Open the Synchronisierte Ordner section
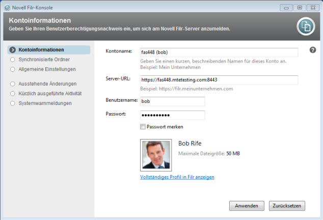The image size is (323, 220). 44,60
